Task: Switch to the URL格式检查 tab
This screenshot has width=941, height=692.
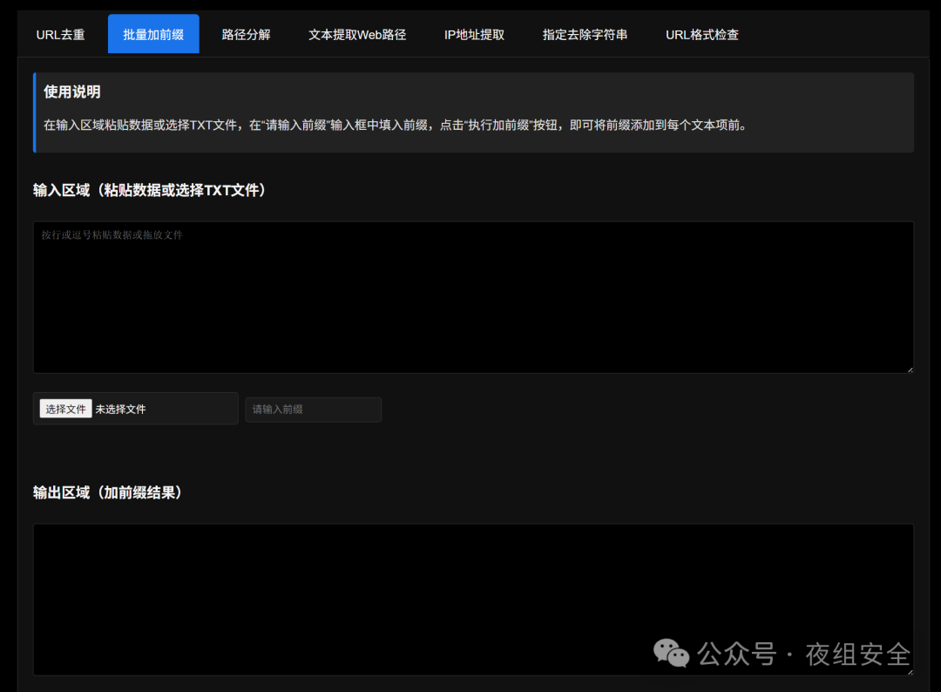Action: click(702, 34)
